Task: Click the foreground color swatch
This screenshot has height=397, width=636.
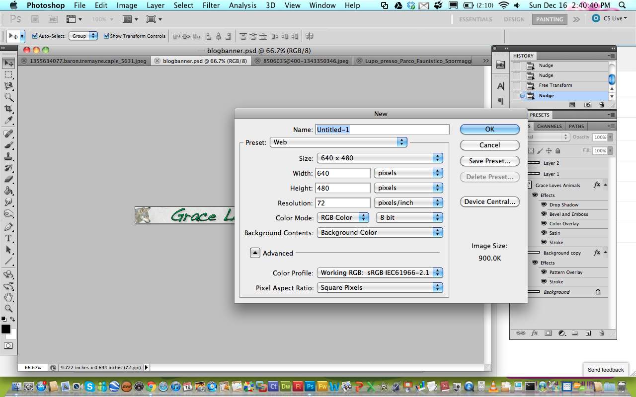Action: point(5,329)
